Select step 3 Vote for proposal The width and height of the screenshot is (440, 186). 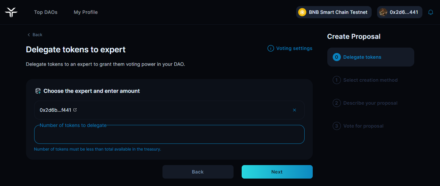pyautogui.click(x=363, y=126)
